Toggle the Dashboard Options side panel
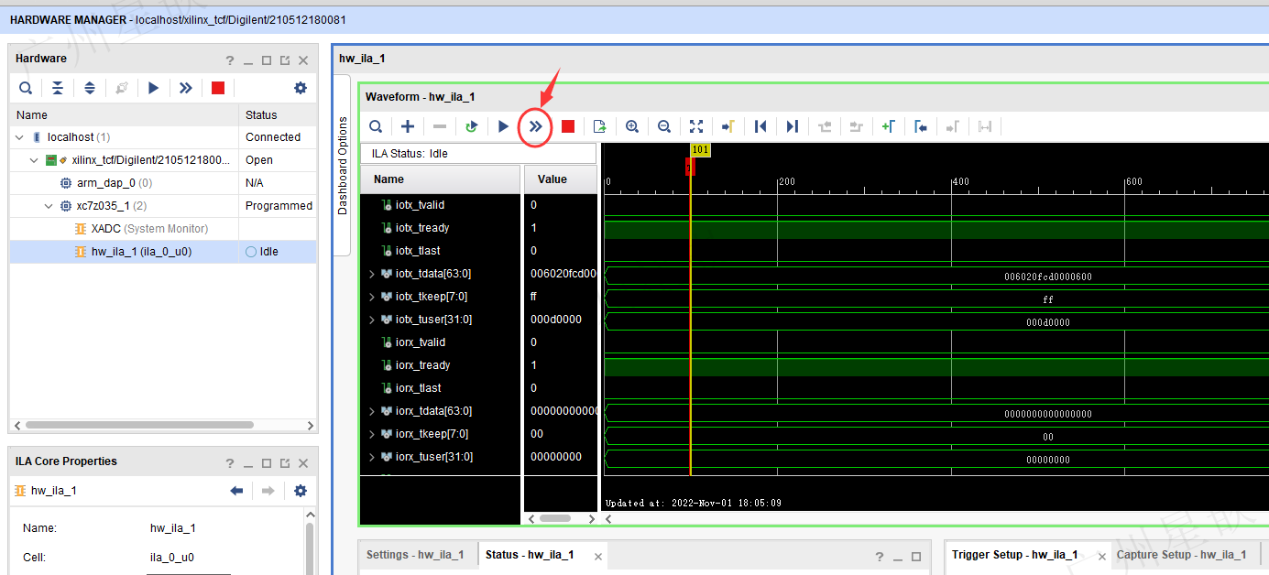 click(x=344, y=165)
